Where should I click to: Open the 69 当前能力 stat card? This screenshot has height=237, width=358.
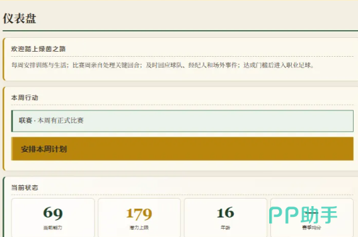point(53,217)
